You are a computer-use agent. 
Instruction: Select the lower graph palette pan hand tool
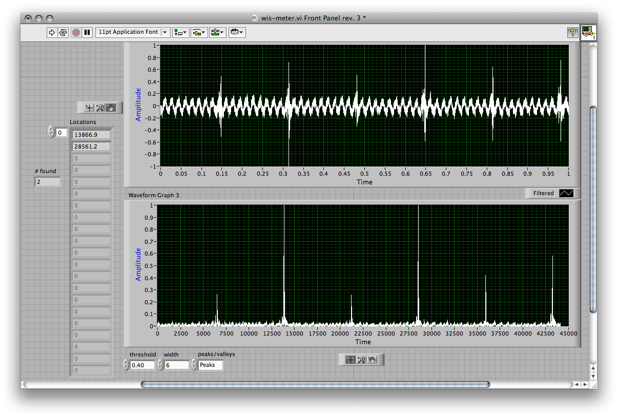(373, 360)
